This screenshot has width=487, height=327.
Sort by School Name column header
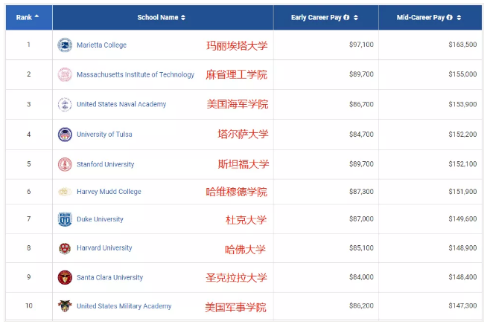[161, 17]
